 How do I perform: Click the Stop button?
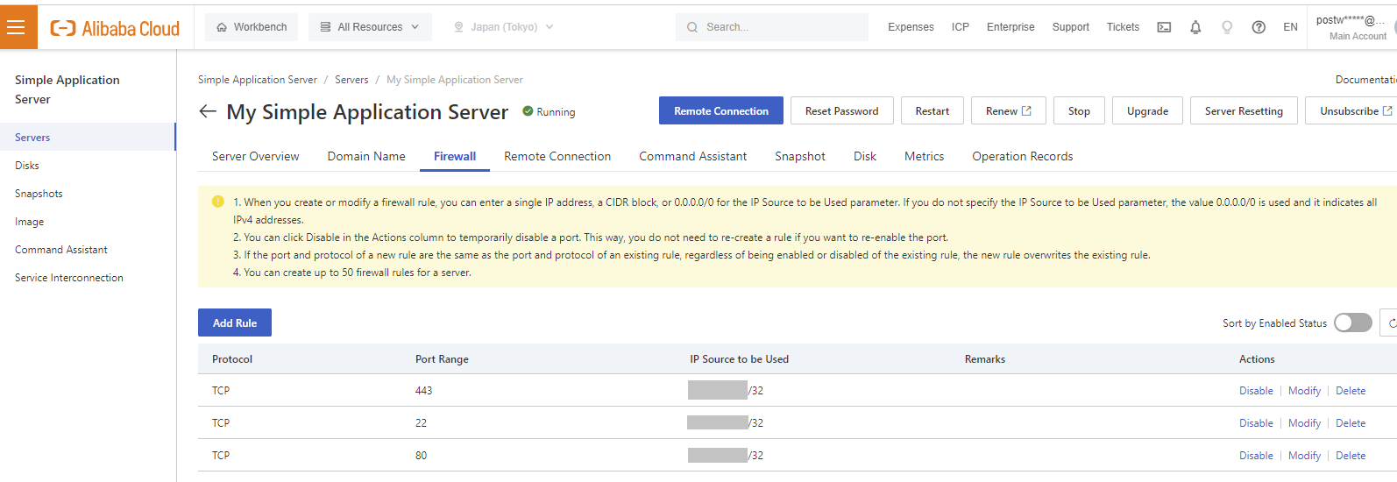tap(1079, 111)
